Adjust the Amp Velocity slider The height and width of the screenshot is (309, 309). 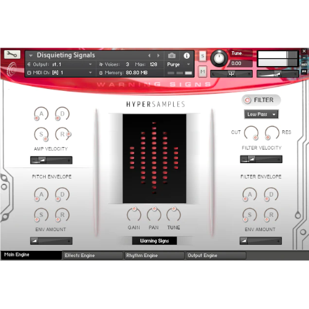click(51, 160)
